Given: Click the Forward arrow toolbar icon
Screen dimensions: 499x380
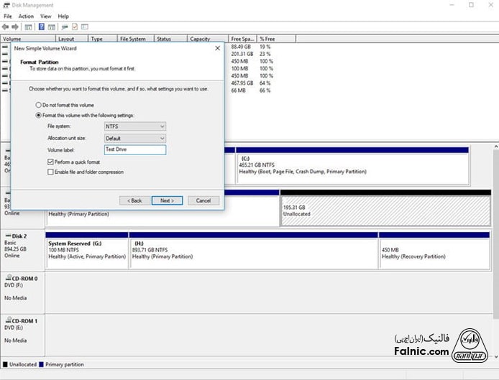Looking at the screenshot, I should click(x=16, y=27).
